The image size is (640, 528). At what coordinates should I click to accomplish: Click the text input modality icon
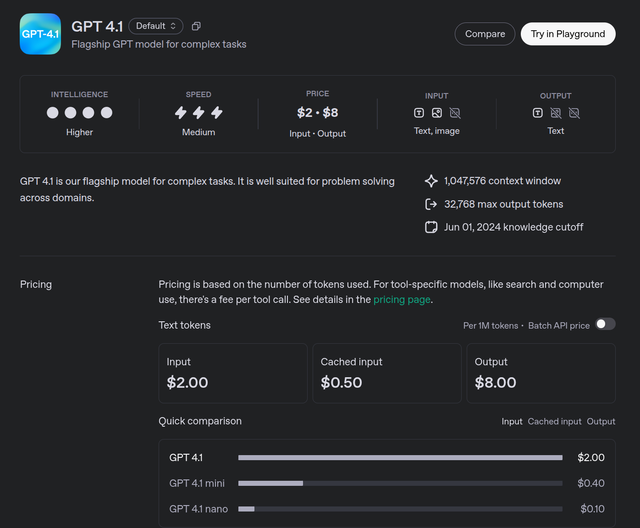pyautogui.click(x=419, y=113)
